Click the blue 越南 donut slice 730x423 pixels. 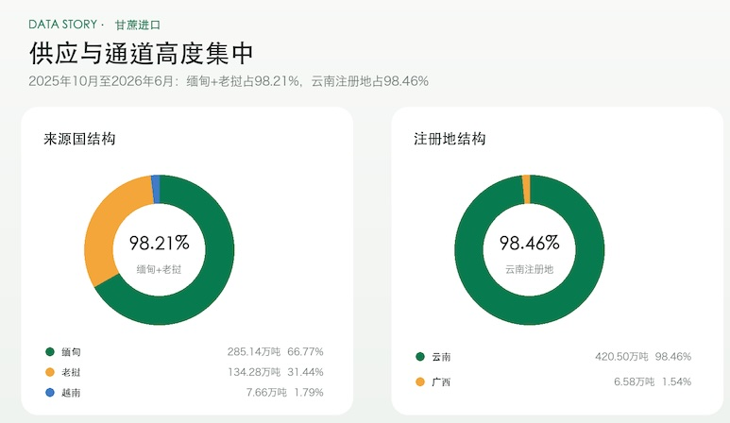pyautogui.click(x=156, y=189)
